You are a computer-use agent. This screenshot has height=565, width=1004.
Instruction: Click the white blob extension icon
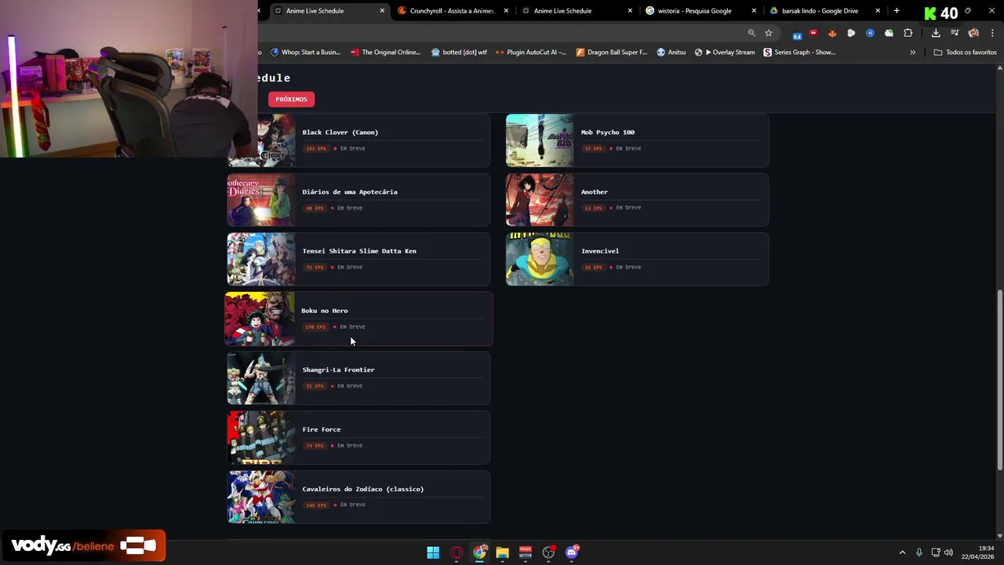tap(851, 33)
